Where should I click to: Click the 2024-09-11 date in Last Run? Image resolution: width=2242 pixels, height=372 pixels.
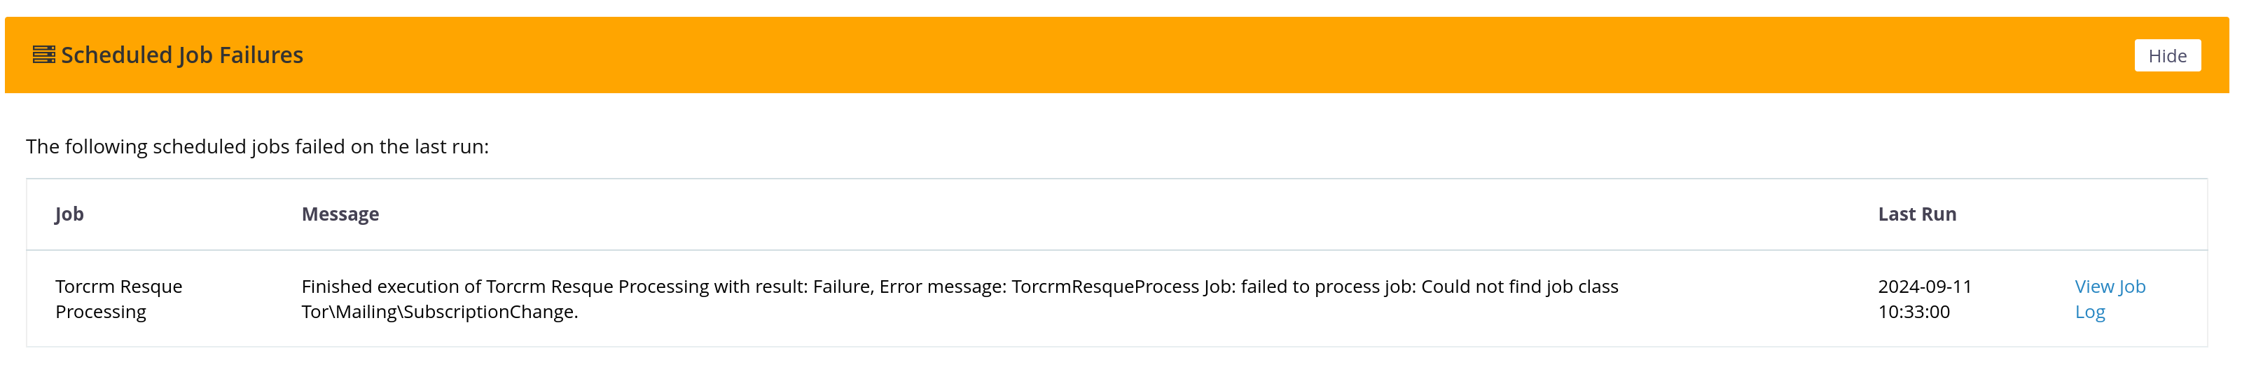(1924, 287)
